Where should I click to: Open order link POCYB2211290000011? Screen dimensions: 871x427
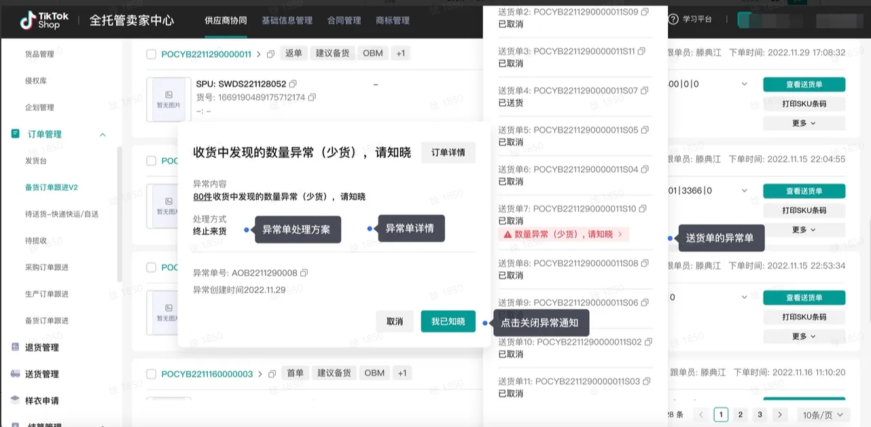point(207,54)
